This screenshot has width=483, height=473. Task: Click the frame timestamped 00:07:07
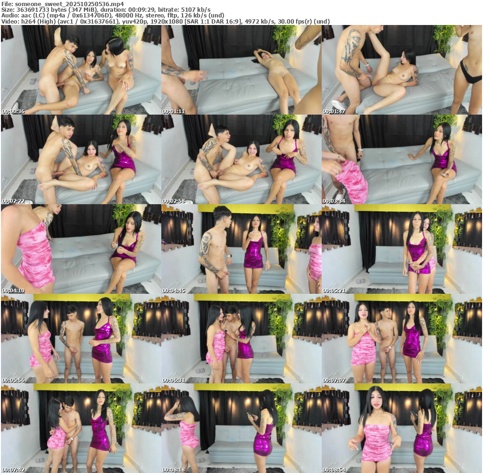click(401, 339)
